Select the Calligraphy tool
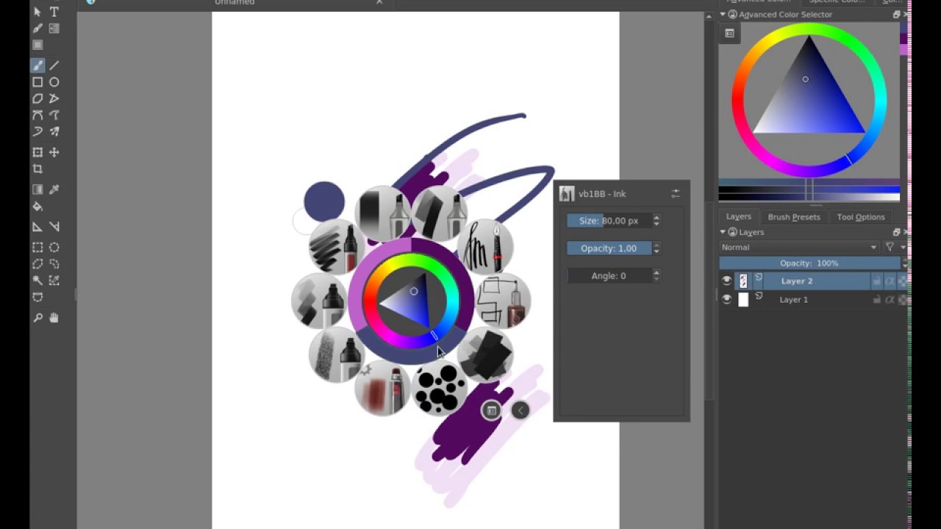The height and width of the screenshot is (529, 941). (x=37, y=29)
